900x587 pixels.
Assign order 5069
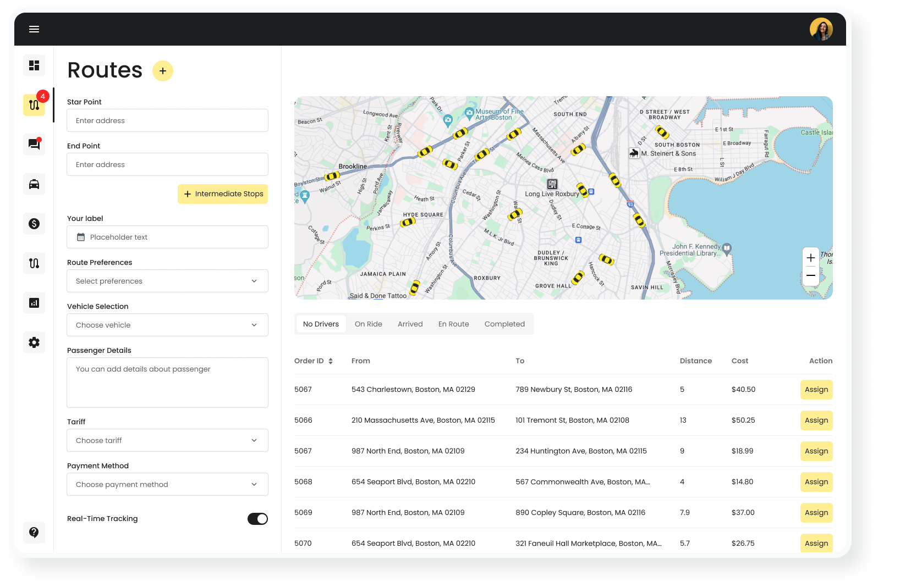click(816, 513)
